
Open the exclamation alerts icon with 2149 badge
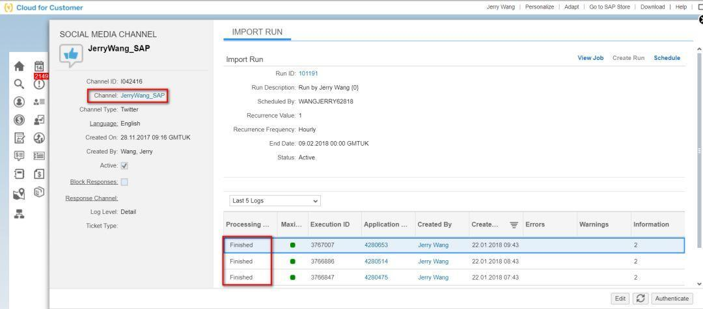pyautogui.click(x=40, y=84)
